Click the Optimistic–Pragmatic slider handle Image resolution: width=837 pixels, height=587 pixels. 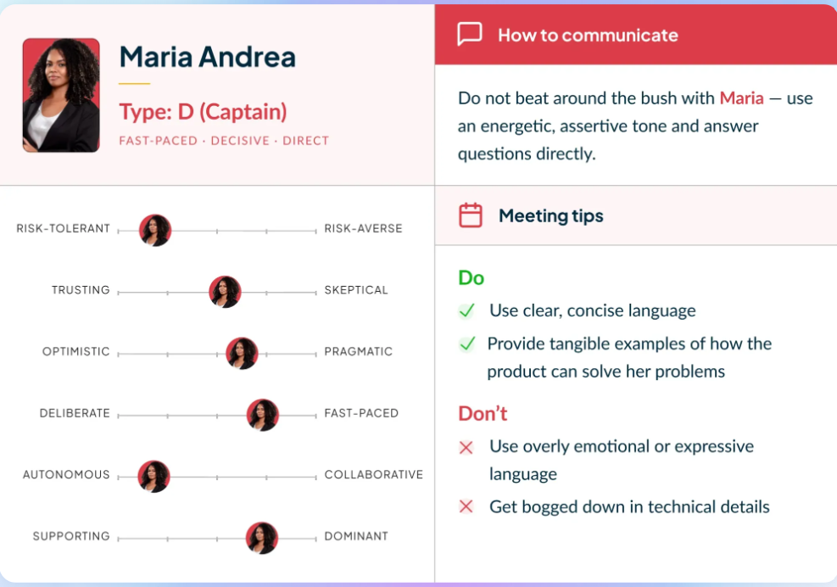tap(242, 353)
